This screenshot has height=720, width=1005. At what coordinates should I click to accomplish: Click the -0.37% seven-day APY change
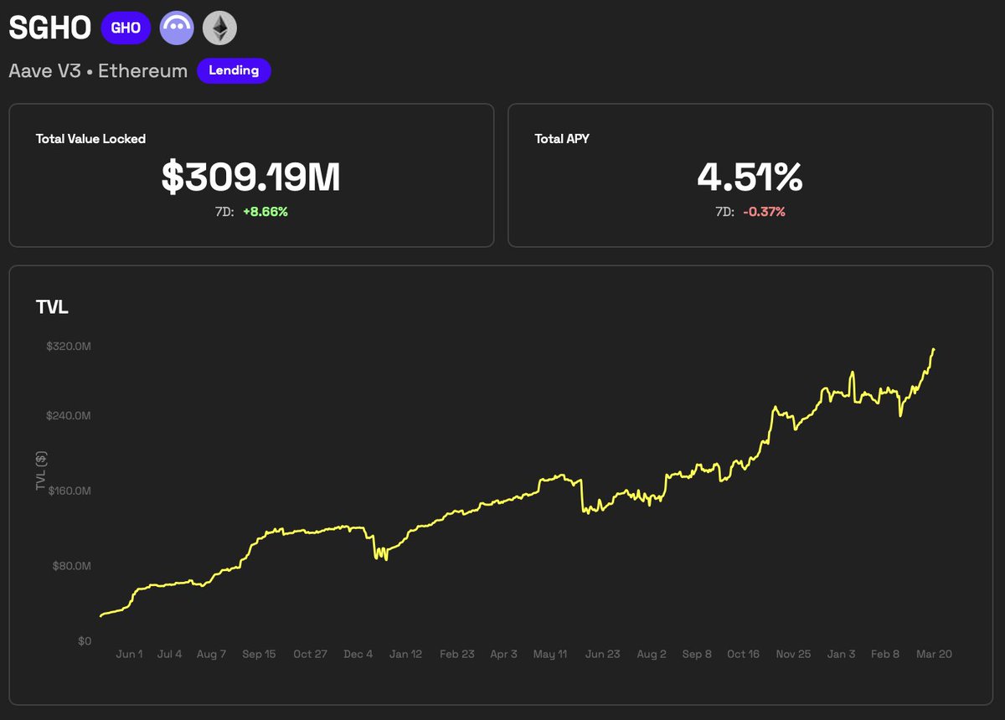[764, 212]
